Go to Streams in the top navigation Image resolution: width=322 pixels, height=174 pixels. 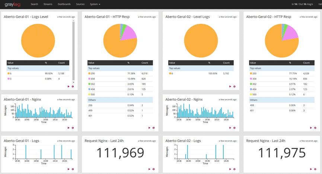[48, 4]
